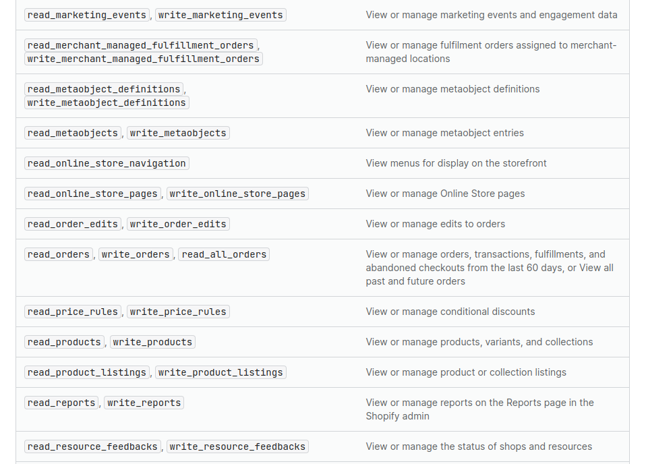Image resolution: width=646 pixels, height=464 pixels.
Task: Click the read_order_edits badge
Action: 71,224
